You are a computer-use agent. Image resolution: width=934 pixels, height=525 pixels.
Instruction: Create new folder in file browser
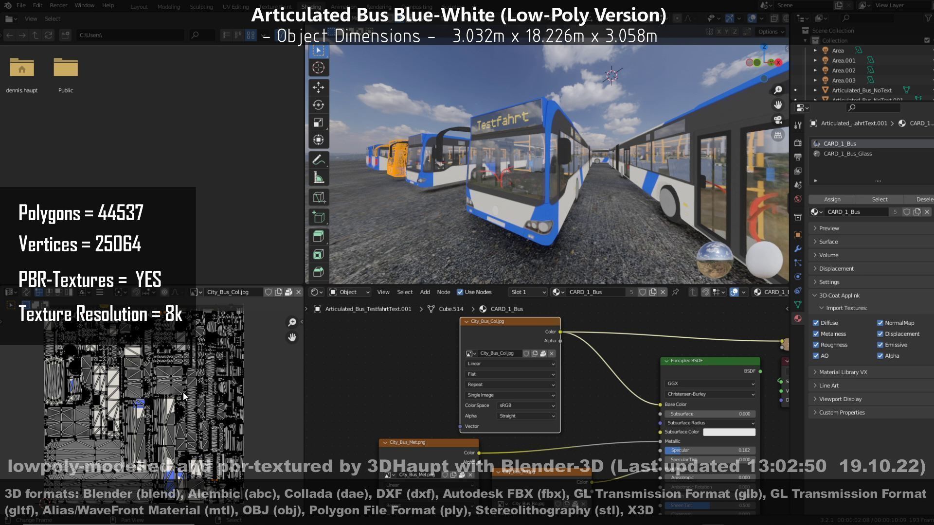tap(65, 35)
